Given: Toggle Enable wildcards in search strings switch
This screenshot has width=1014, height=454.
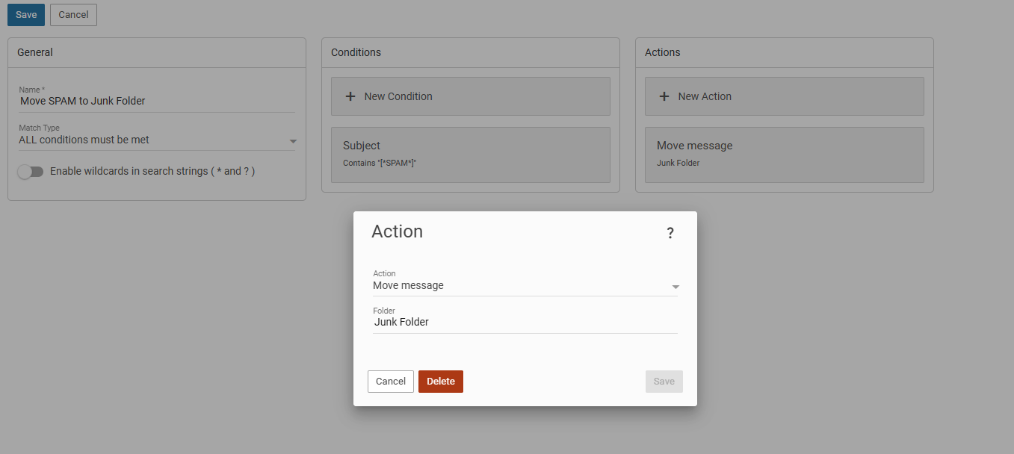Looking at the screenshot, I should click(x=31, y=172).
